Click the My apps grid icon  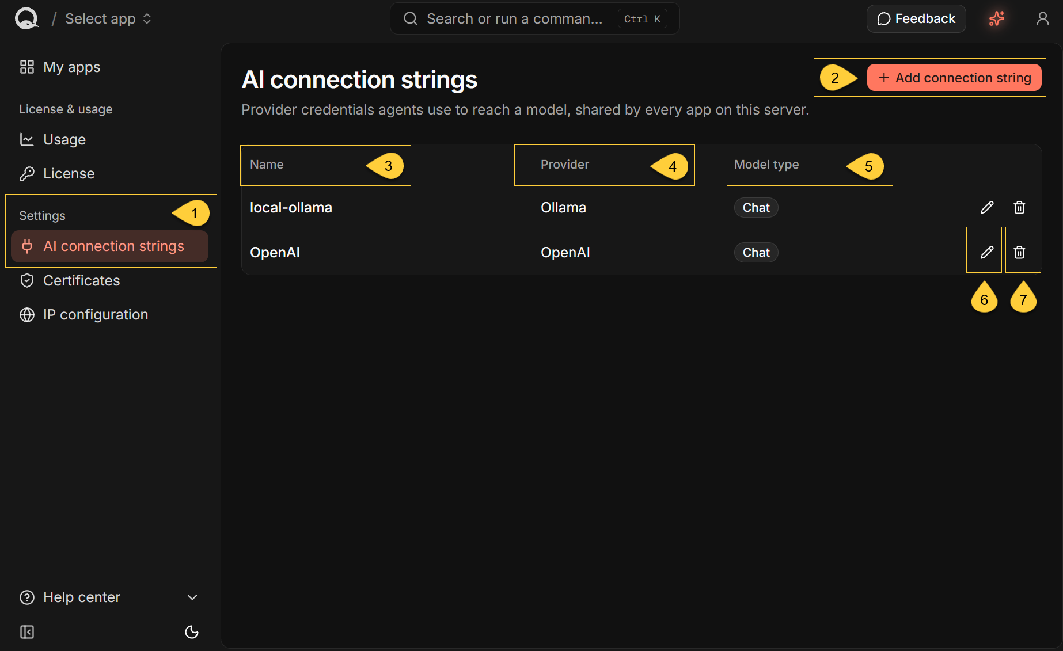tap(27, 67)
